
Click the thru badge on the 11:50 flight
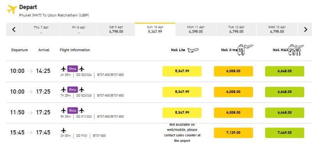click(x=73, y=110)
